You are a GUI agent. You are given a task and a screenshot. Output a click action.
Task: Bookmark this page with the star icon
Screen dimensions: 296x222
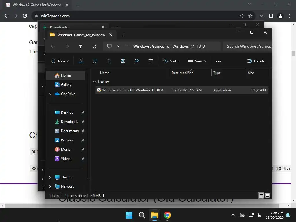pyautogui.click(x=250, y=16)
